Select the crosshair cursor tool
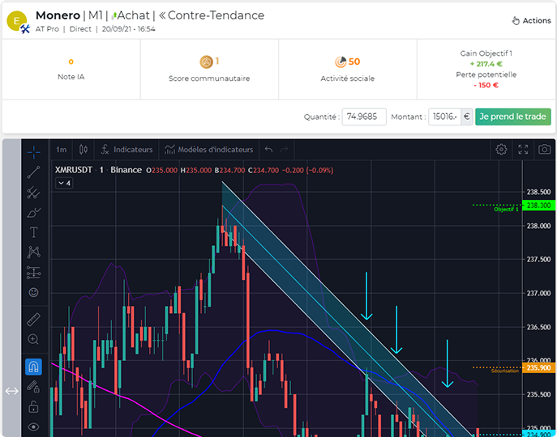This screenshot has width=557, height=437. coord(34,152)
